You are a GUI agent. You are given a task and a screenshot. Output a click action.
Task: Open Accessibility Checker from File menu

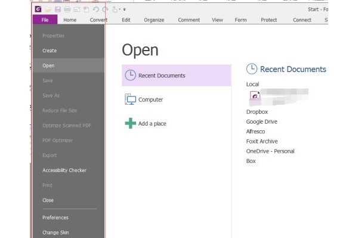[x=69, y=170]
